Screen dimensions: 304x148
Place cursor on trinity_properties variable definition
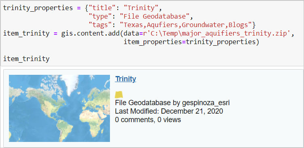point(38,8)
